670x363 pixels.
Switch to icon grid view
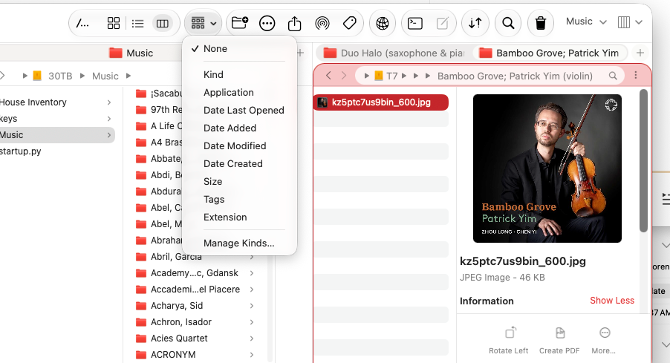113,23
